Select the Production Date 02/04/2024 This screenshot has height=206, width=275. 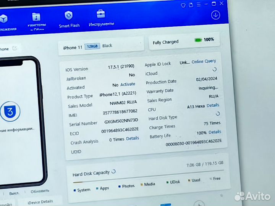206,79
